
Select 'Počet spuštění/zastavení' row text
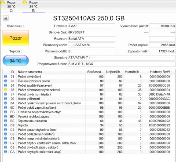[35, 85]
